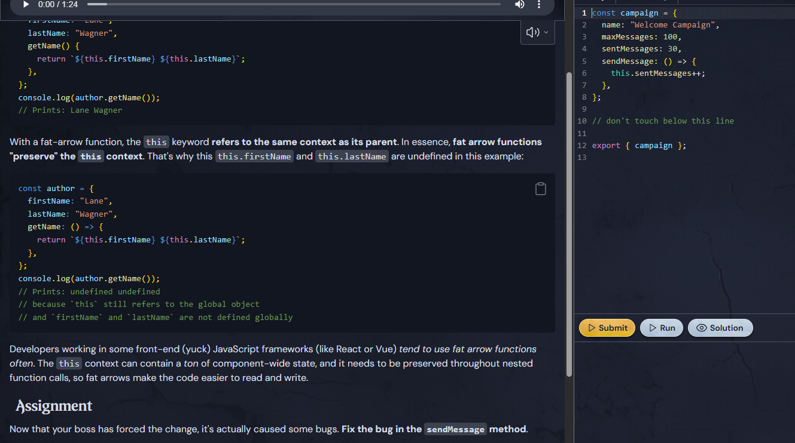Click 'refers to the same context as its parent'

[304, 142]
